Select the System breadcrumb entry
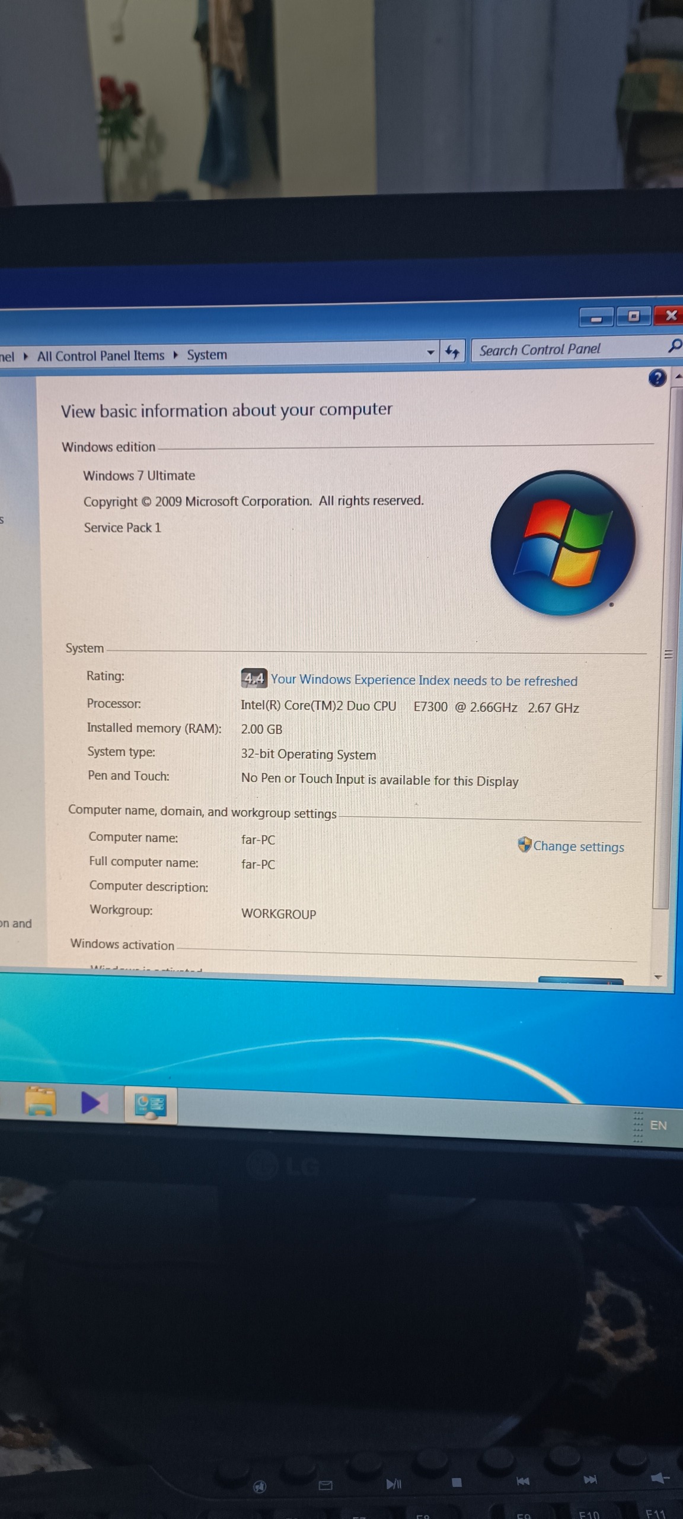683x1519 pixels. click(x=207, y=355)
